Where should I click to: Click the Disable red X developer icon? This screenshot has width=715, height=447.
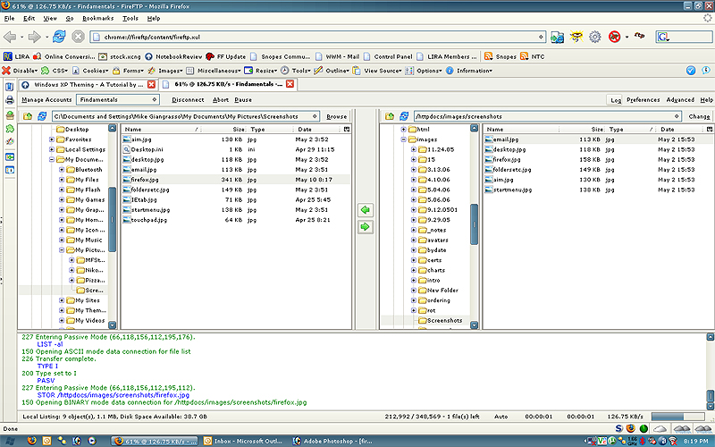[x=6, y=71]
